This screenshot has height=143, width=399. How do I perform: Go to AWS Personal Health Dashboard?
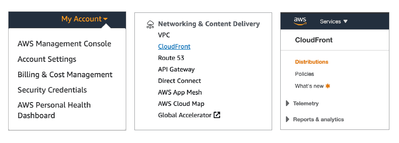(x=54, y=110)
